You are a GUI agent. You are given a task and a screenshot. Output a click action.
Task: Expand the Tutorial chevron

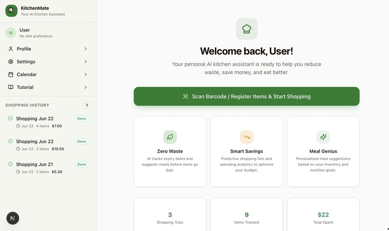[85, 87]
